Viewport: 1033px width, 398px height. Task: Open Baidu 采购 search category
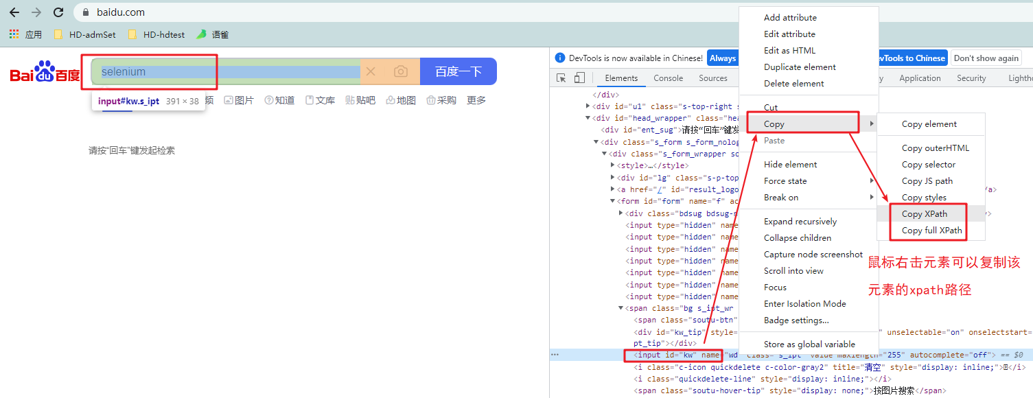point(441,100)
